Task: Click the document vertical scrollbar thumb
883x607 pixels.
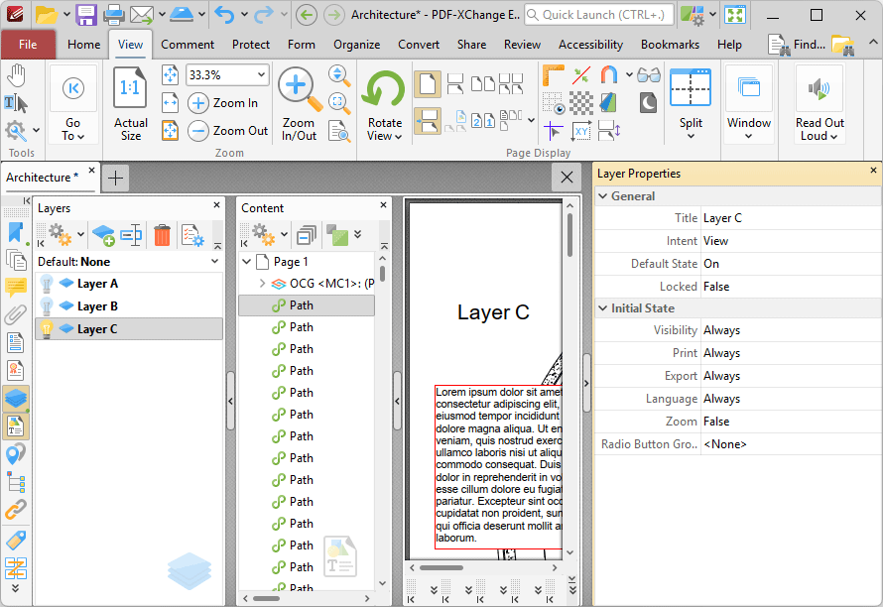Action: click(x=569, y=235)
